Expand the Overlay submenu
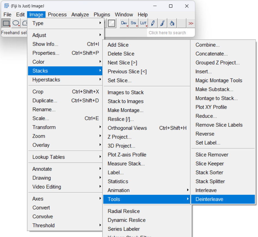258x237 pixels. (x=65, y=145)
